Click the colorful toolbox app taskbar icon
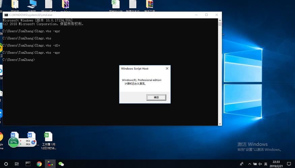 tap(50, 164)
